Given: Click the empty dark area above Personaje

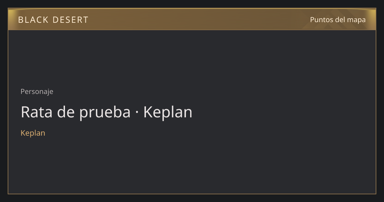Looking at the screenshot, I should click(x=192, y=58).
